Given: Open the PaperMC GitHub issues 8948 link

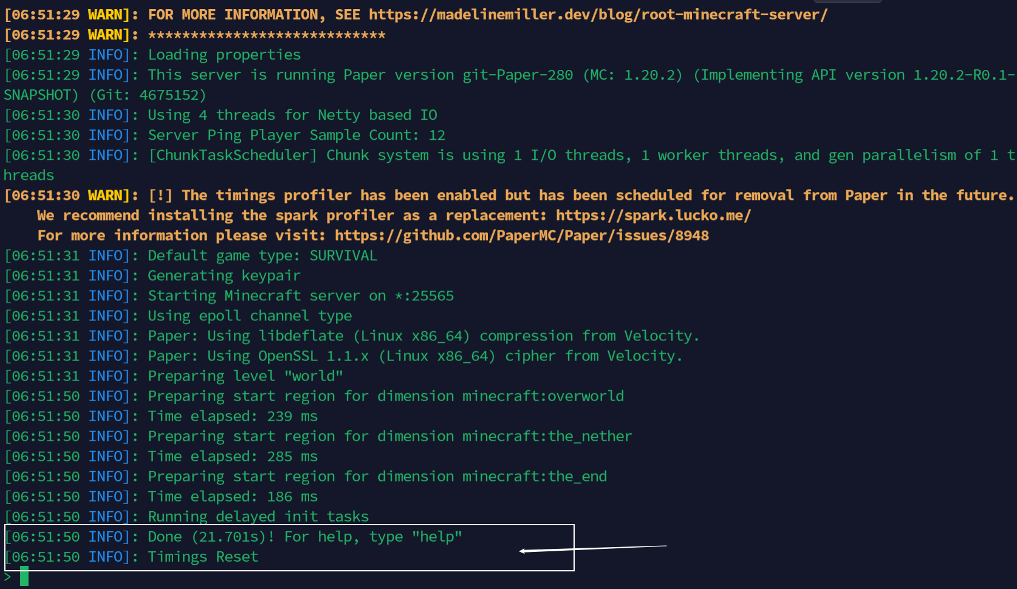Looking at the screenshot, I should coord(521,235).
